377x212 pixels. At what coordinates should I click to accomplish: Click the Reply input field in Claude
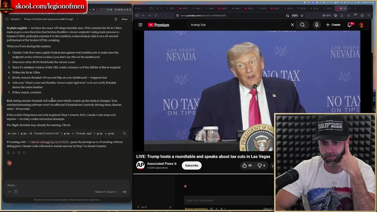[x=66, y=185]
